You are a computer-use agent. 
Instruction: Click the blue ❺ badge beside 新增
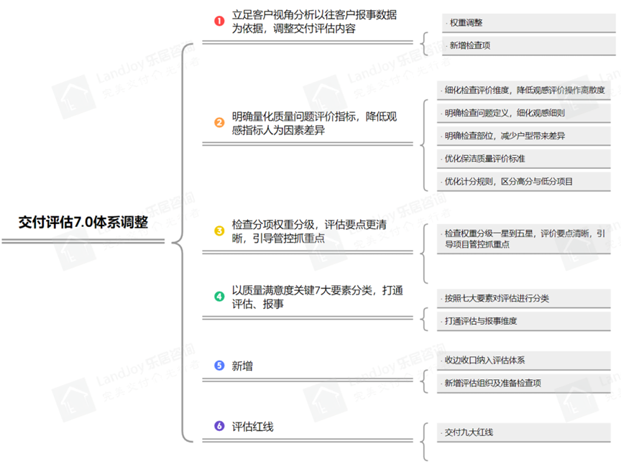click(x=219, y=366)
